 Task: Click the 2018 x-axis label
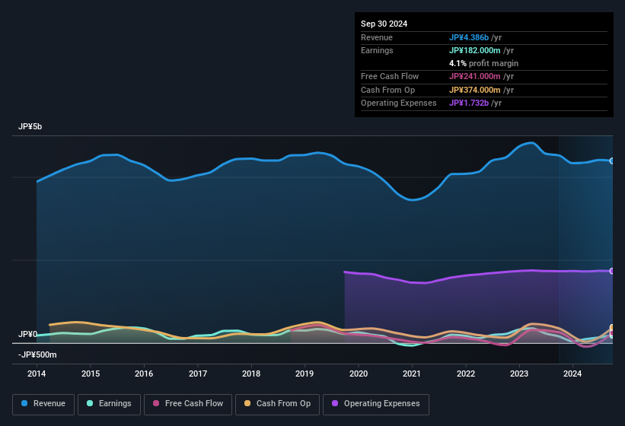point(251,374)
